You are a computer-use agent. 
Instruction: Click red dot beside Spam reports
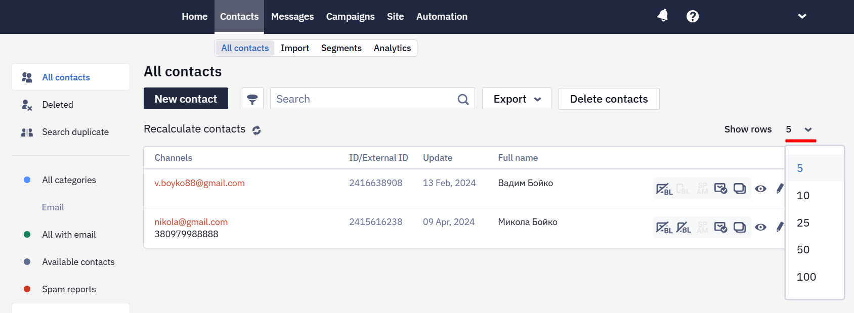pyautogui.click(x=27, y=289)
